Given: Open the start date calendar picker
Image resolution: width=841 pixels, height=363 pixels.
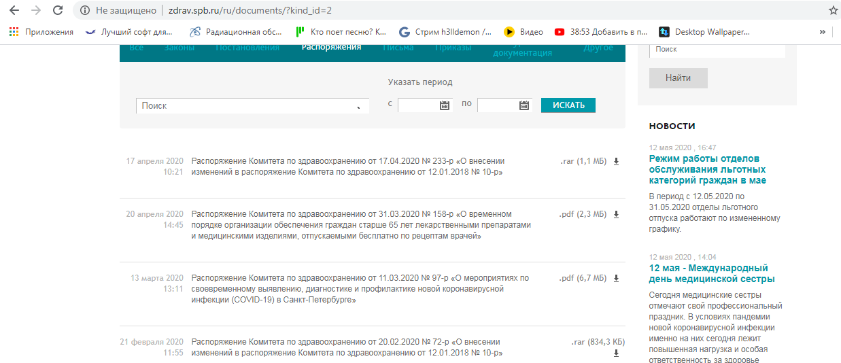Looking at the screenshot, I should point(445,105).
